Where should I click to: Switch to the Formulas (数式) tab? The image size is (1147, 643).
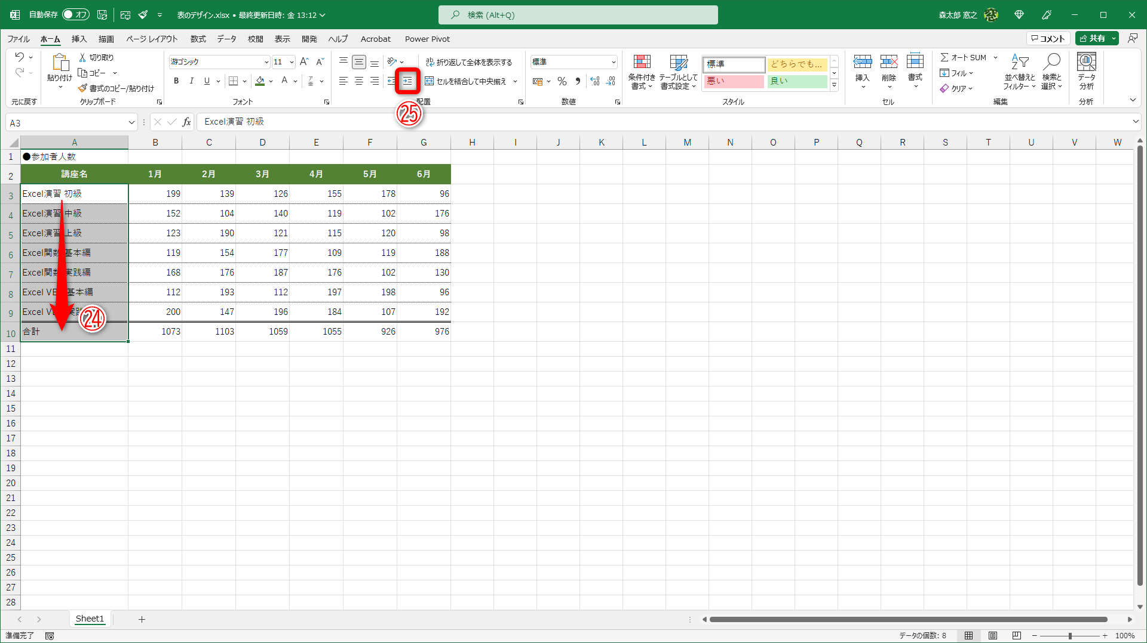pyautogui.click(x=198, y=39)
